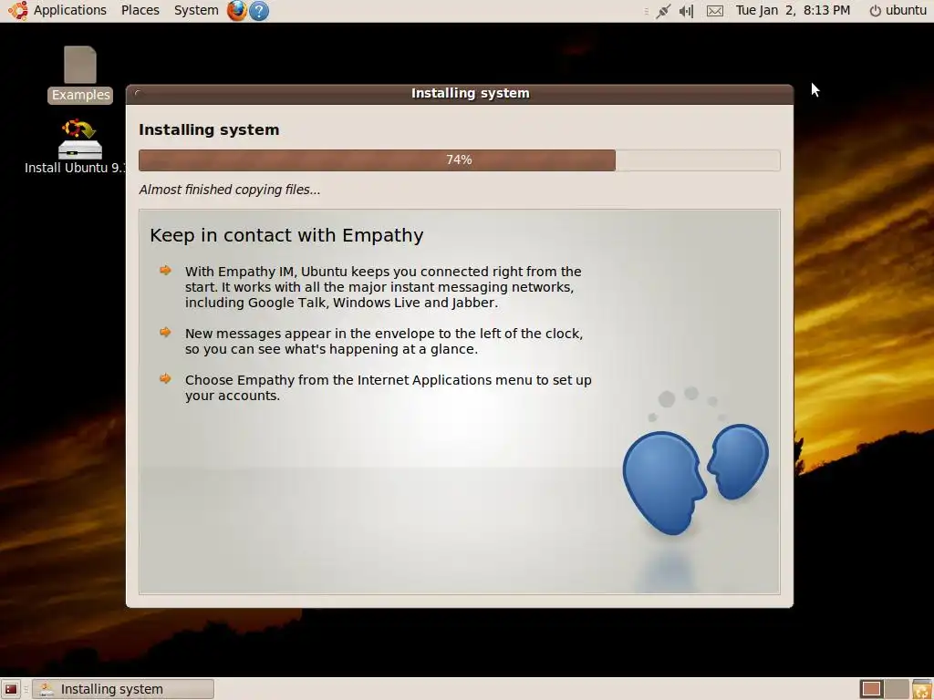Click the 'New messages appear in the envelope' text
The height and width of the screenshot is (700, 934).
pyautogui.click(x=384, y=341)
